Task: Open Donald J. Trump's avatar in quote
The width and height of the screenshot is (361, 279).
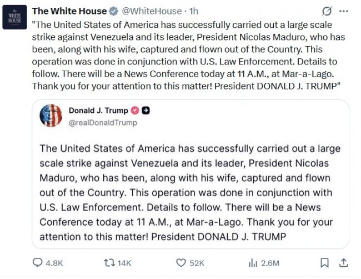Action: coord(51,115)
